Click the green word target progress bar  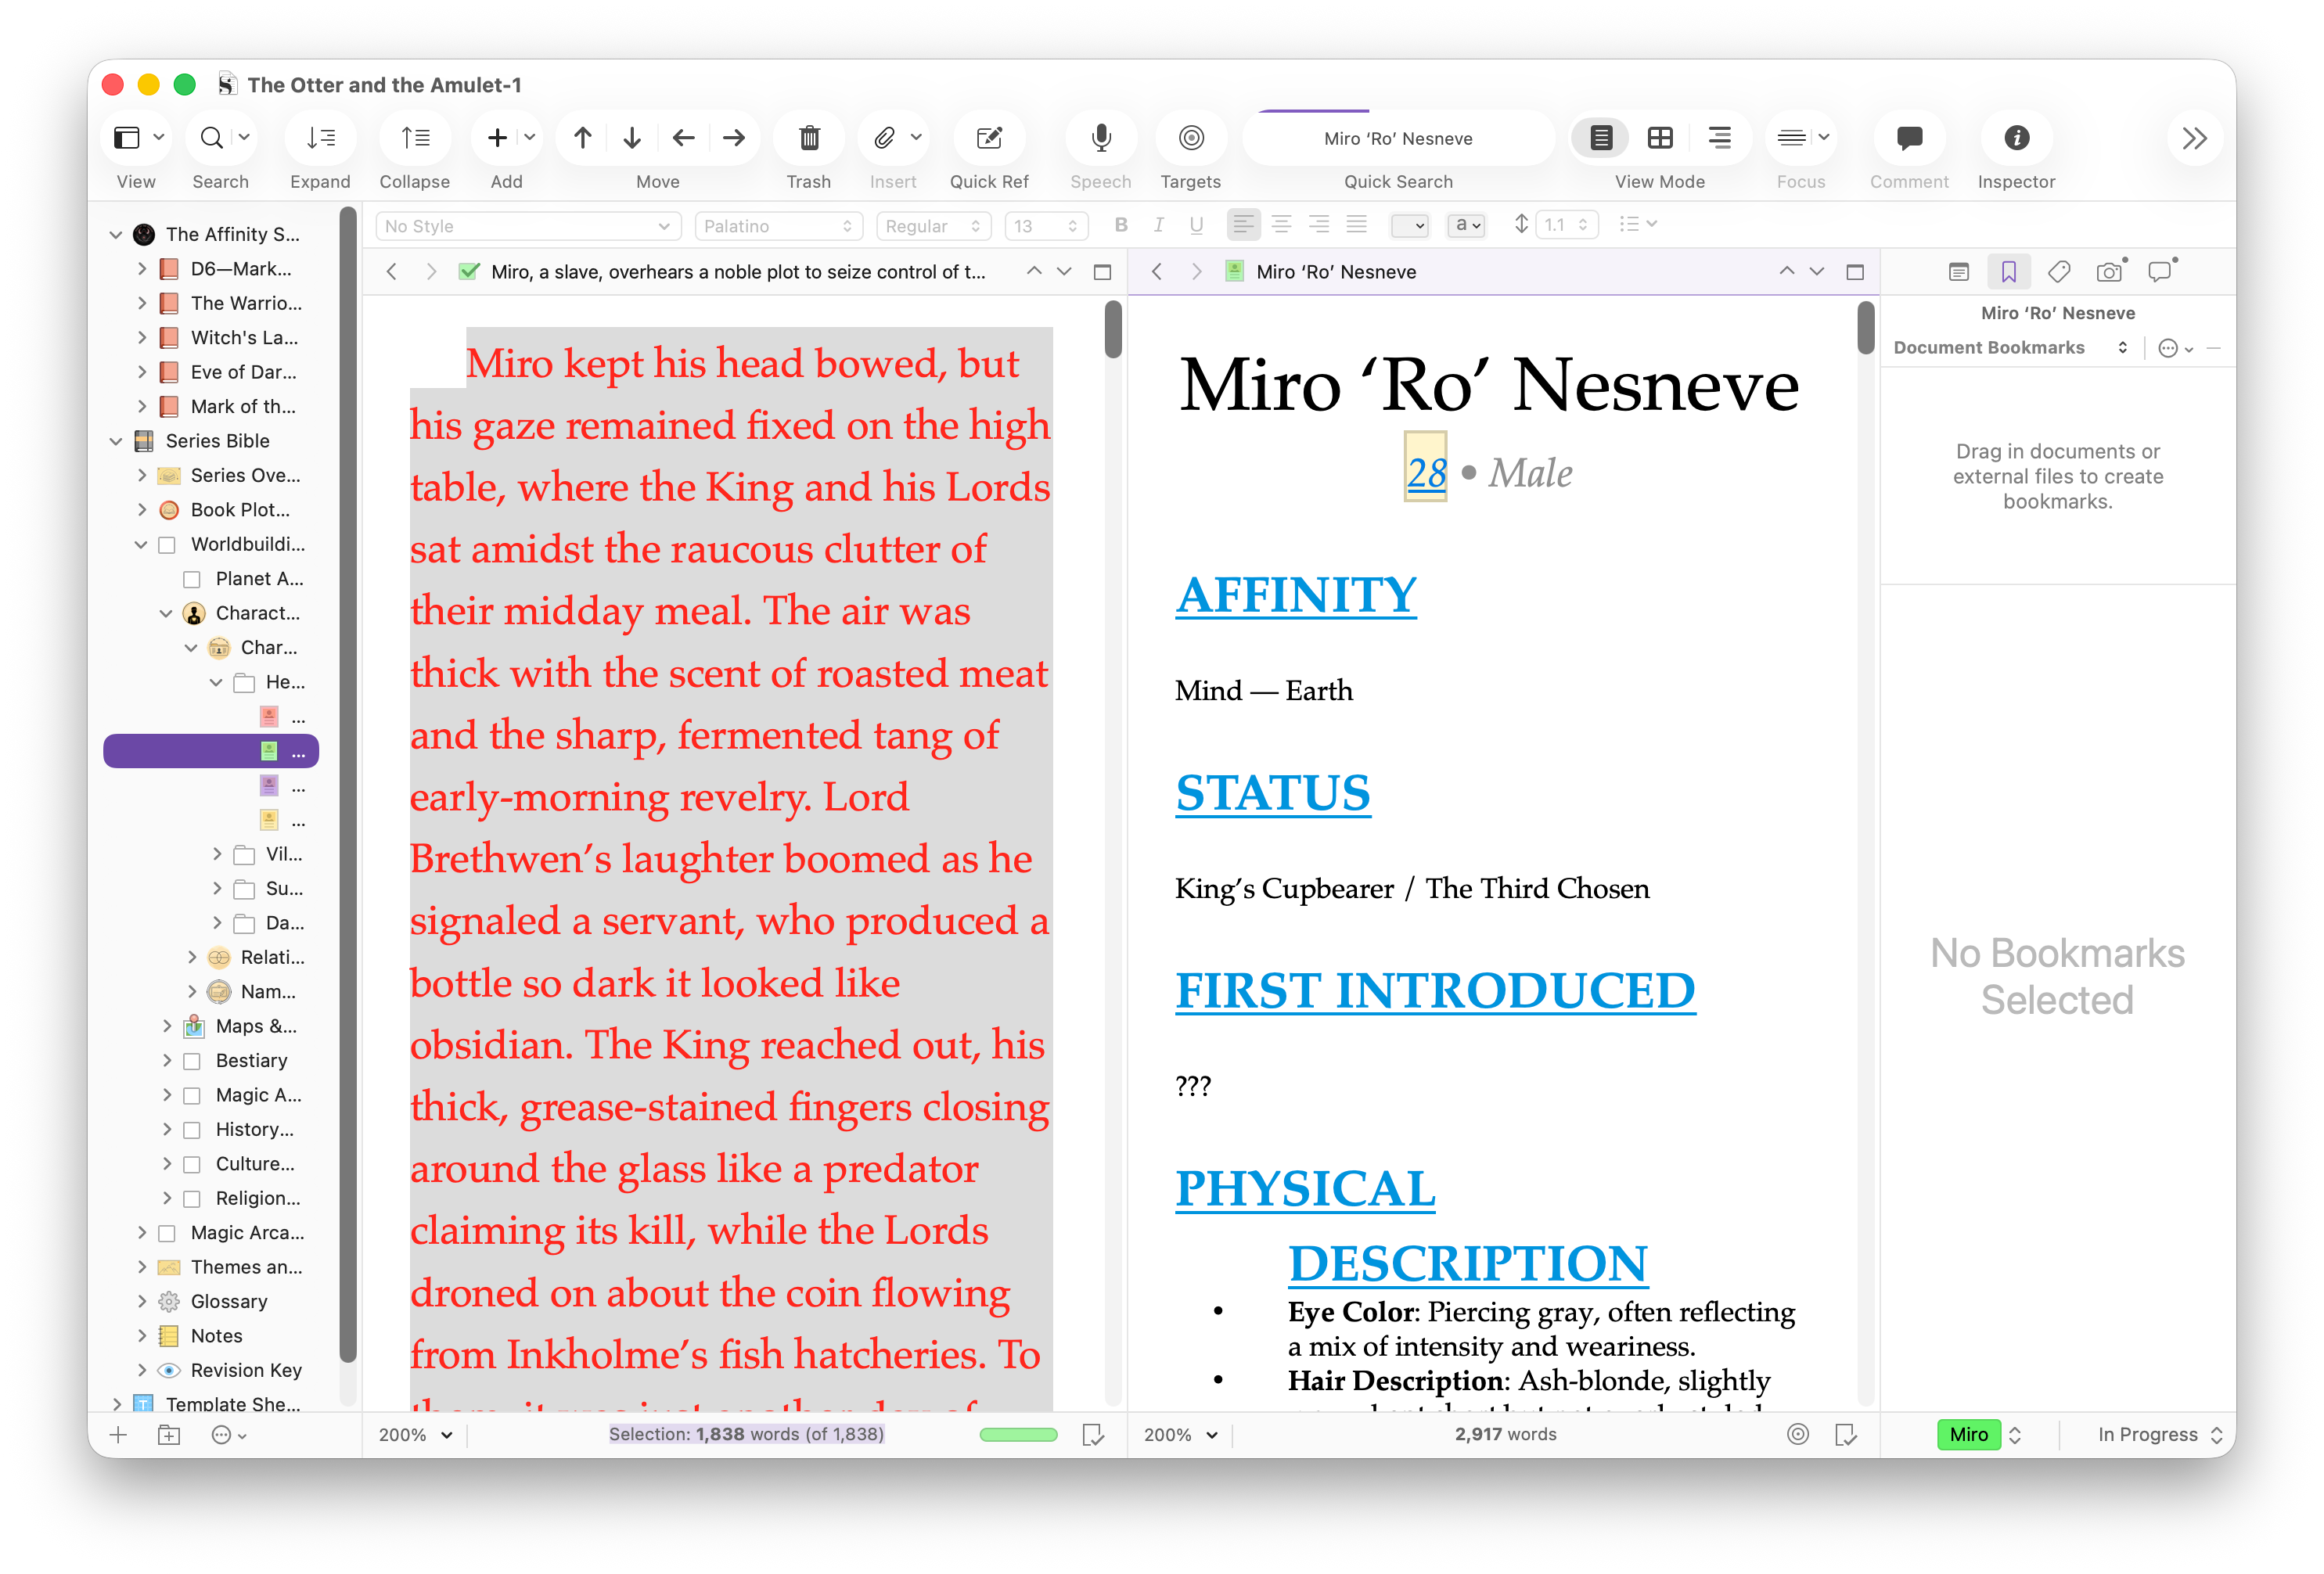pos(1018,1435)
